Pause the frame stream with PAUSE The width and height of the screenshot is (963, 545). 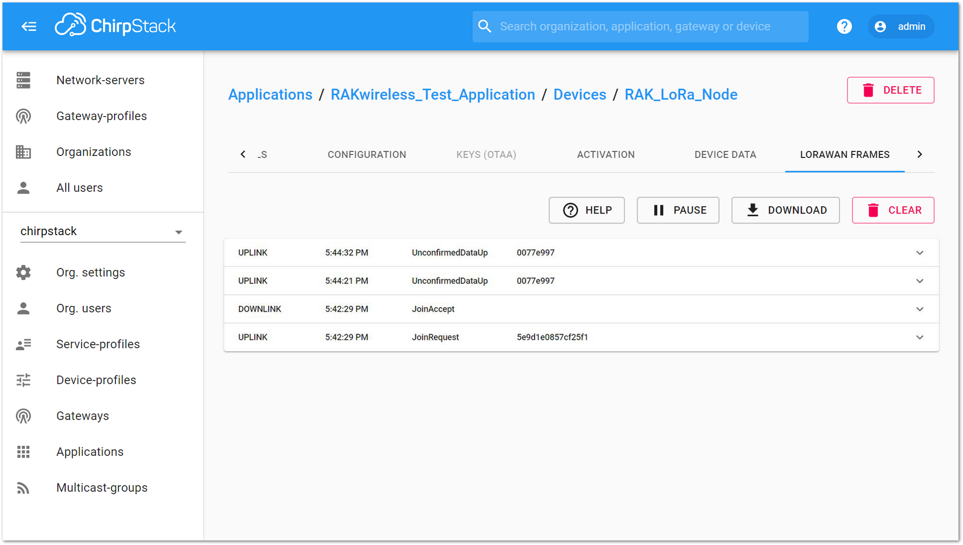tap(678, 210)
